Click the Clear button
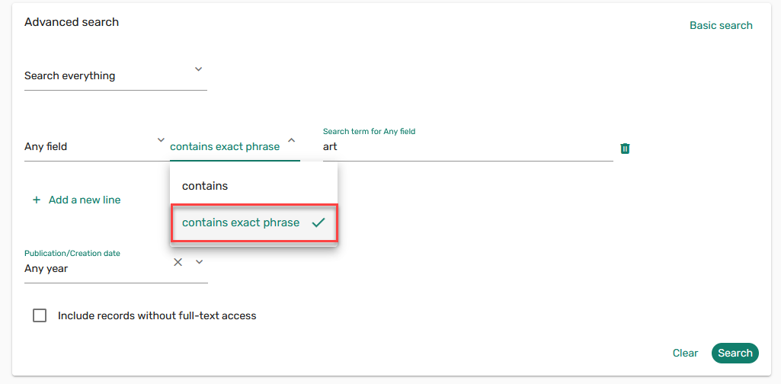This screenshot has width=781, height=384. click(x=685, y=353)
